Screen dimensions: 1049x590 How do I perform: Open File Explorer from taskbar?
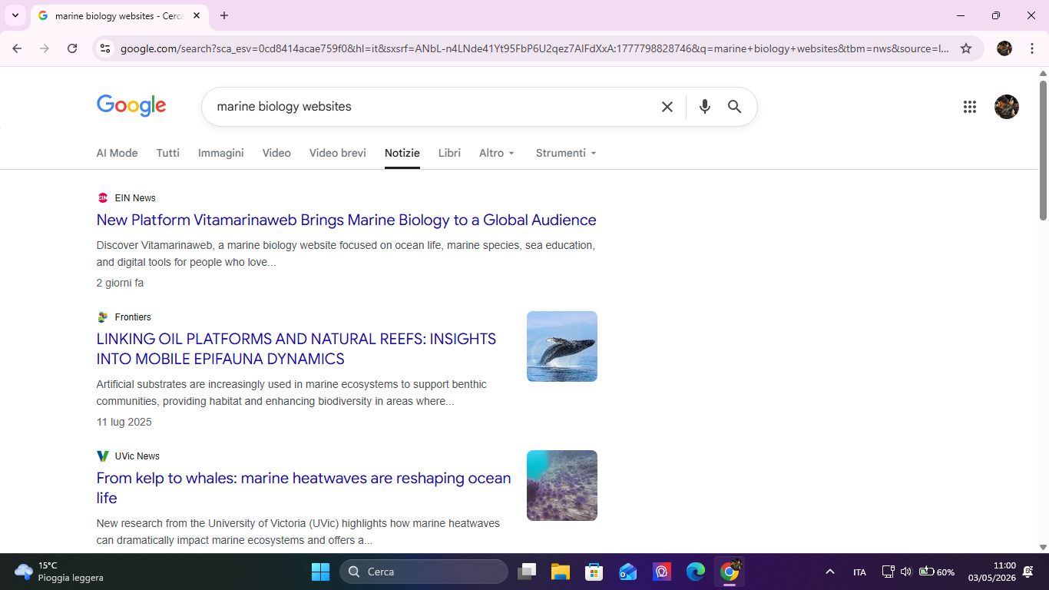point(561,572)
